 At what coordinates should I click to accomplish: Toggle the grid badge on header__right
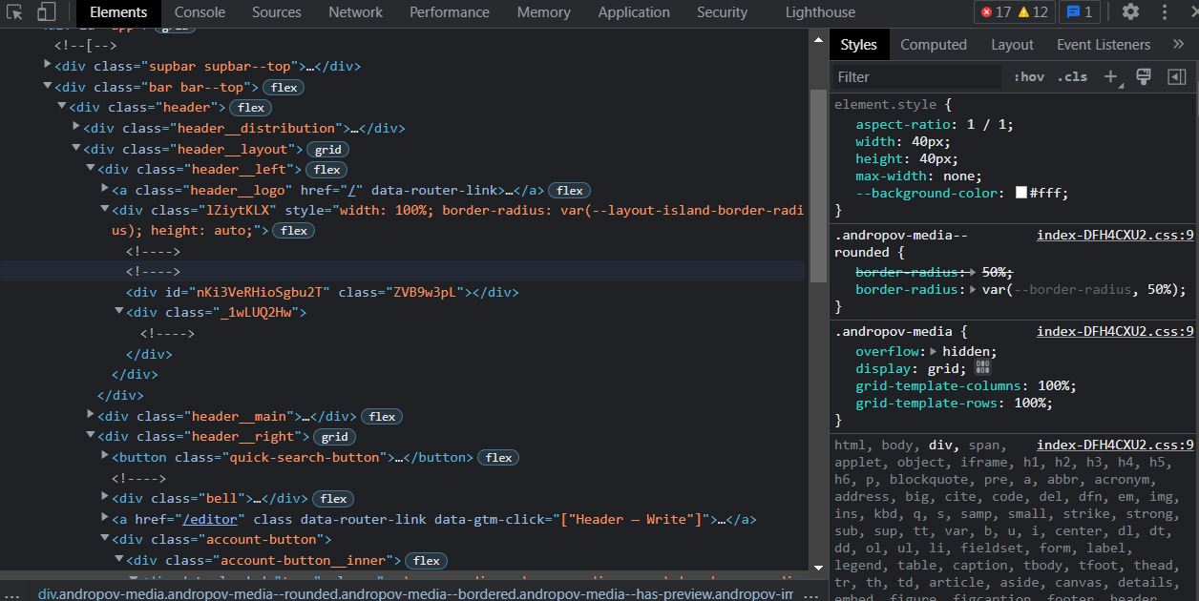click(x=334, y=437)
